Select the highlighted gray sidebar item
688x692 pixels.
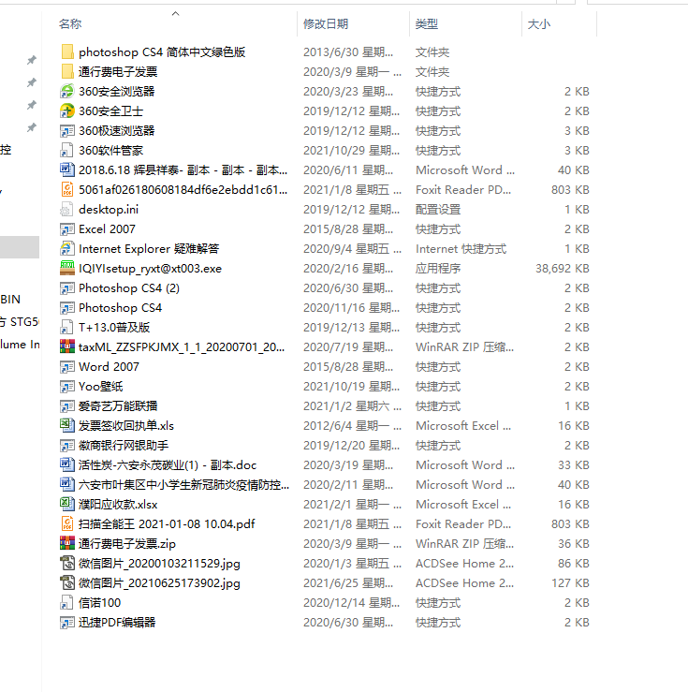click(20, 247)
